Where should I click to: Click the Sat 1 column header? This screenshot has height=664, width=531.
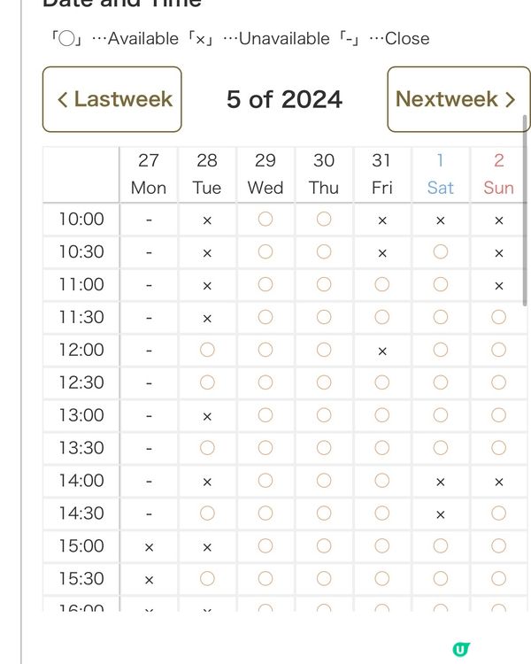pyautogui.click(x=441, y=174)
